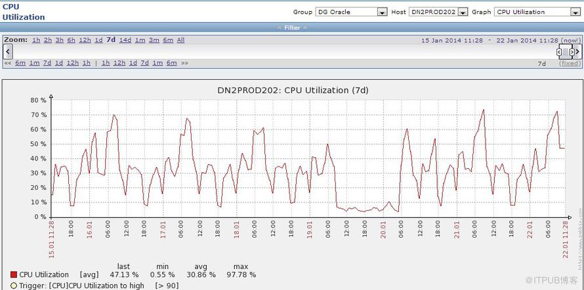This screenshot has height=290, width=584.
Task: Toggle the (fixed) period mode link
Action: (569, 63)
